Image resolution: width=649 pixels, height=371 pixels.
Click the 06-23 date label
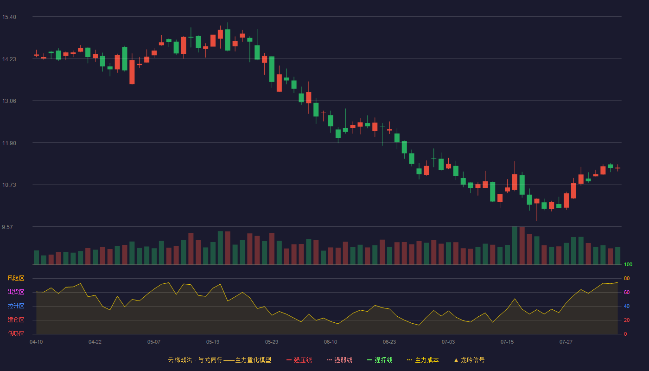389,342
